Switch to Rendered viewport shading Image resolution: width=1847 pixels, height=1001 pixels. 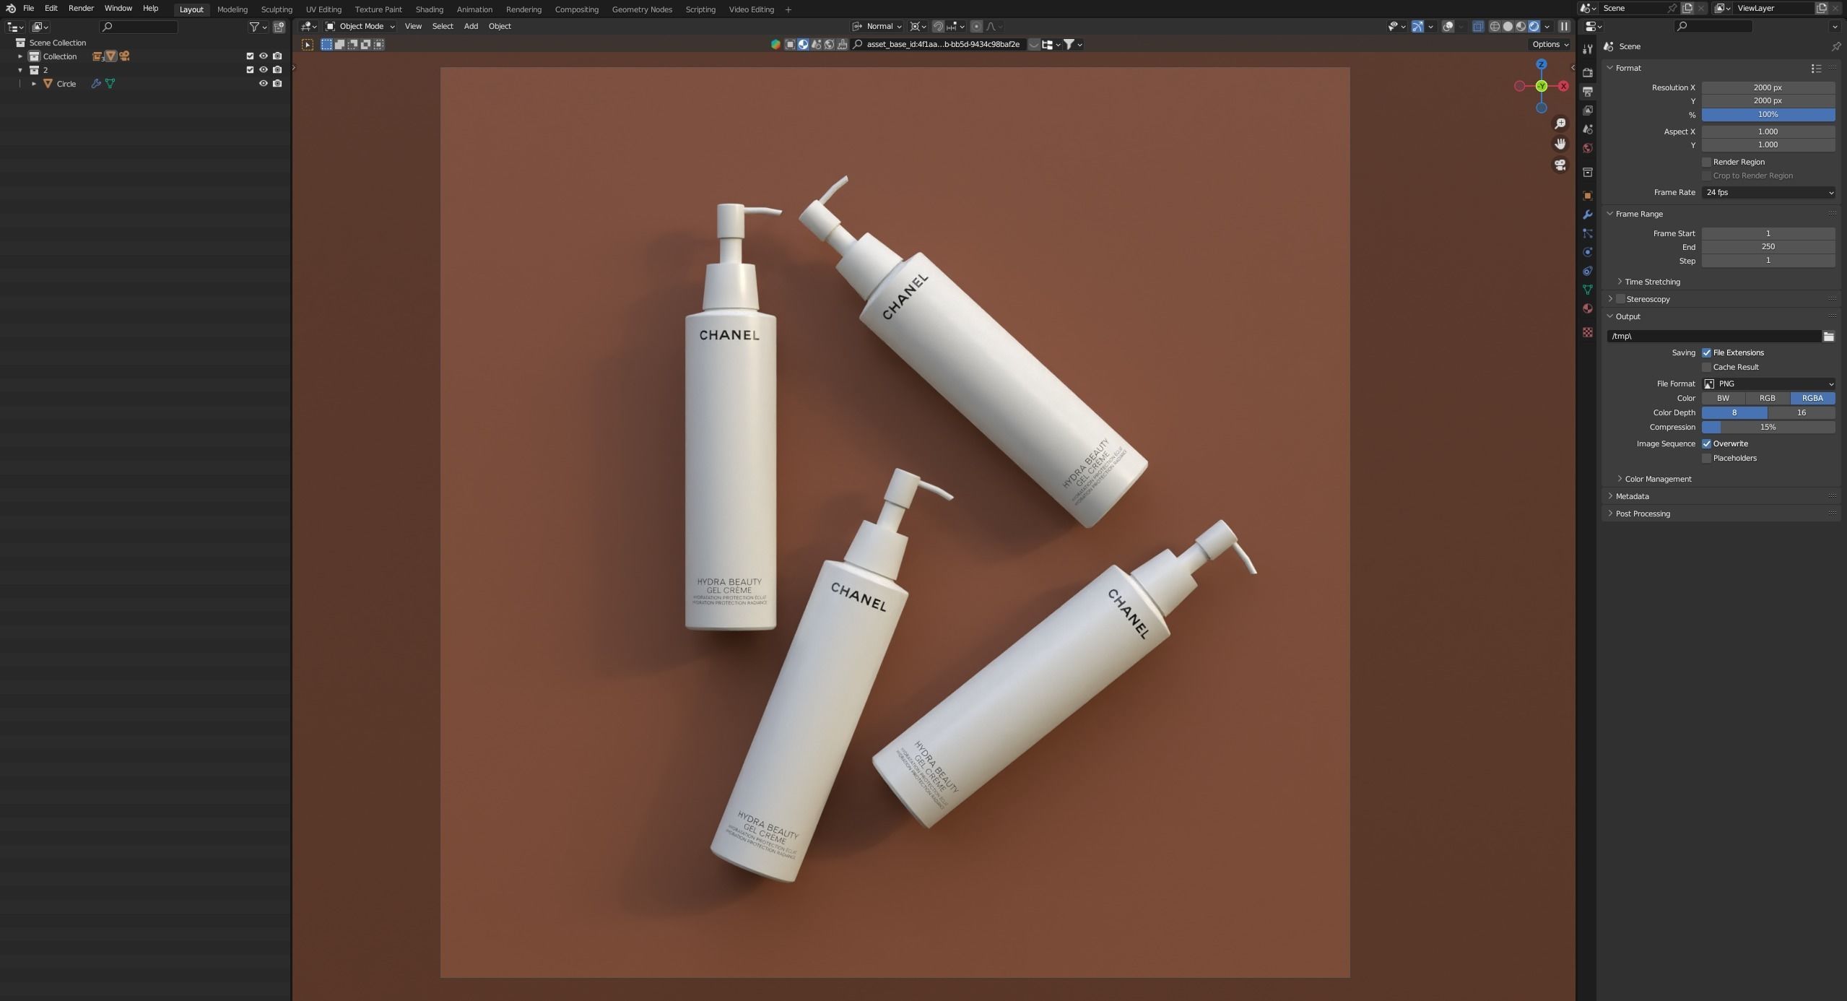1534,27
